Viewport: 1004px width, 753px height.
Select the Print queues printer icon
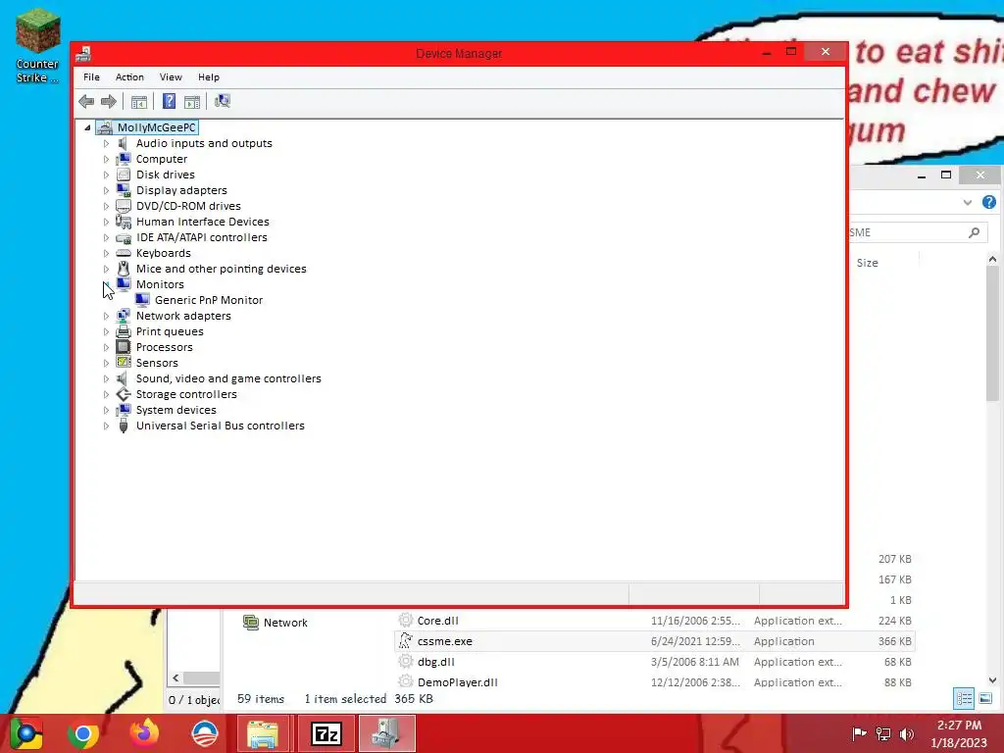click(124, 331)
